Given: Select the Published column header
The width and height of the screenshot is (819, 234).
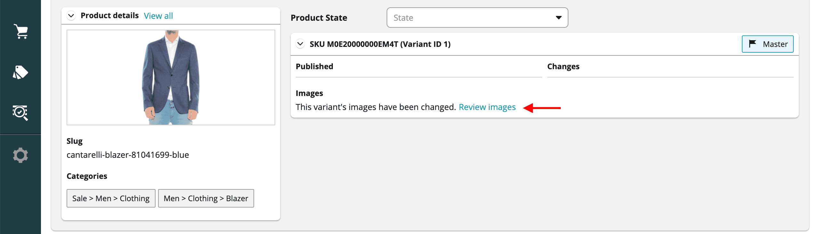Looking at the screenshot, I should 314,66.
